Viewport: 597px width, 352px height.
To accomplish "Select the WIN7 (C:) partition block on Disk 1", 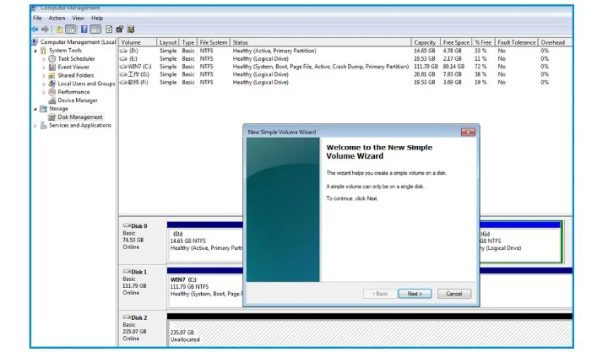I will [205, 289].
